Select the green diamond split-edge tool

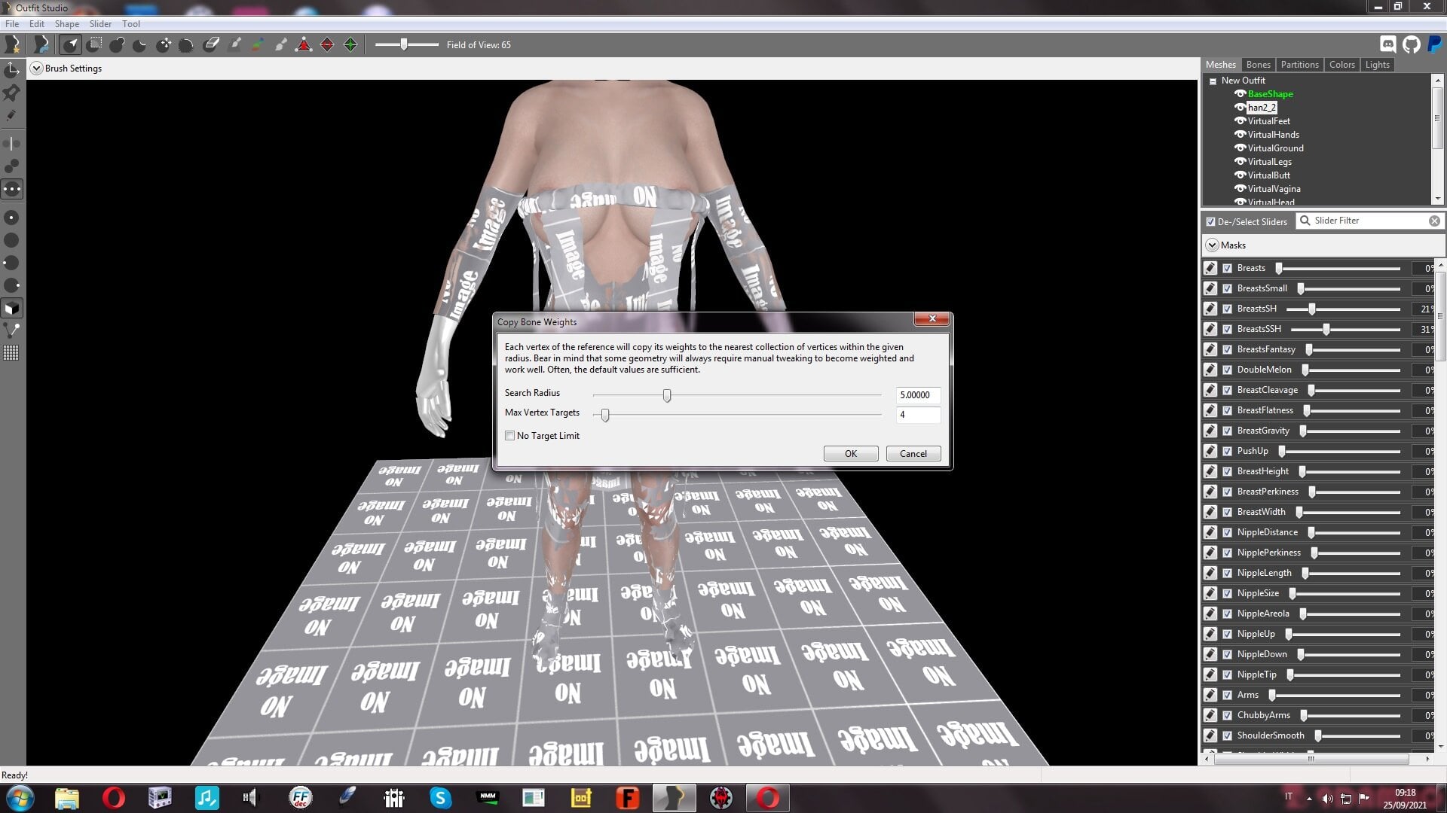tap(350, 45)
